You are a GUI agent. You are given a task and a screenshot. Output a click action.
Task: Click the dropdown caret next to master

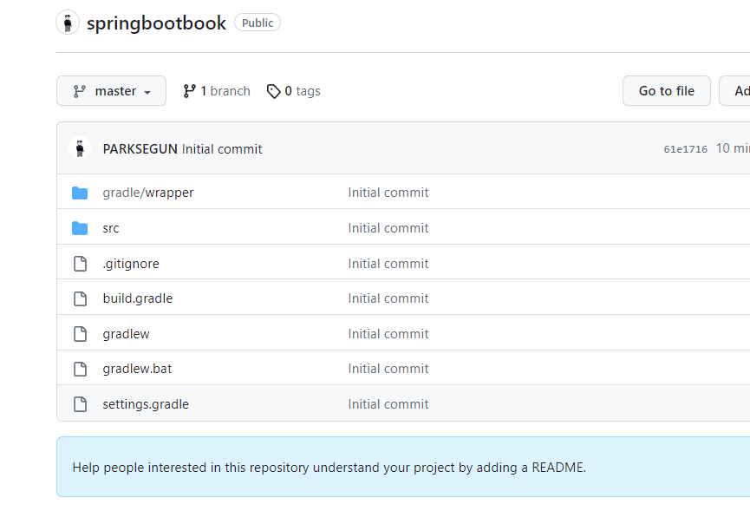coord(147,92)
